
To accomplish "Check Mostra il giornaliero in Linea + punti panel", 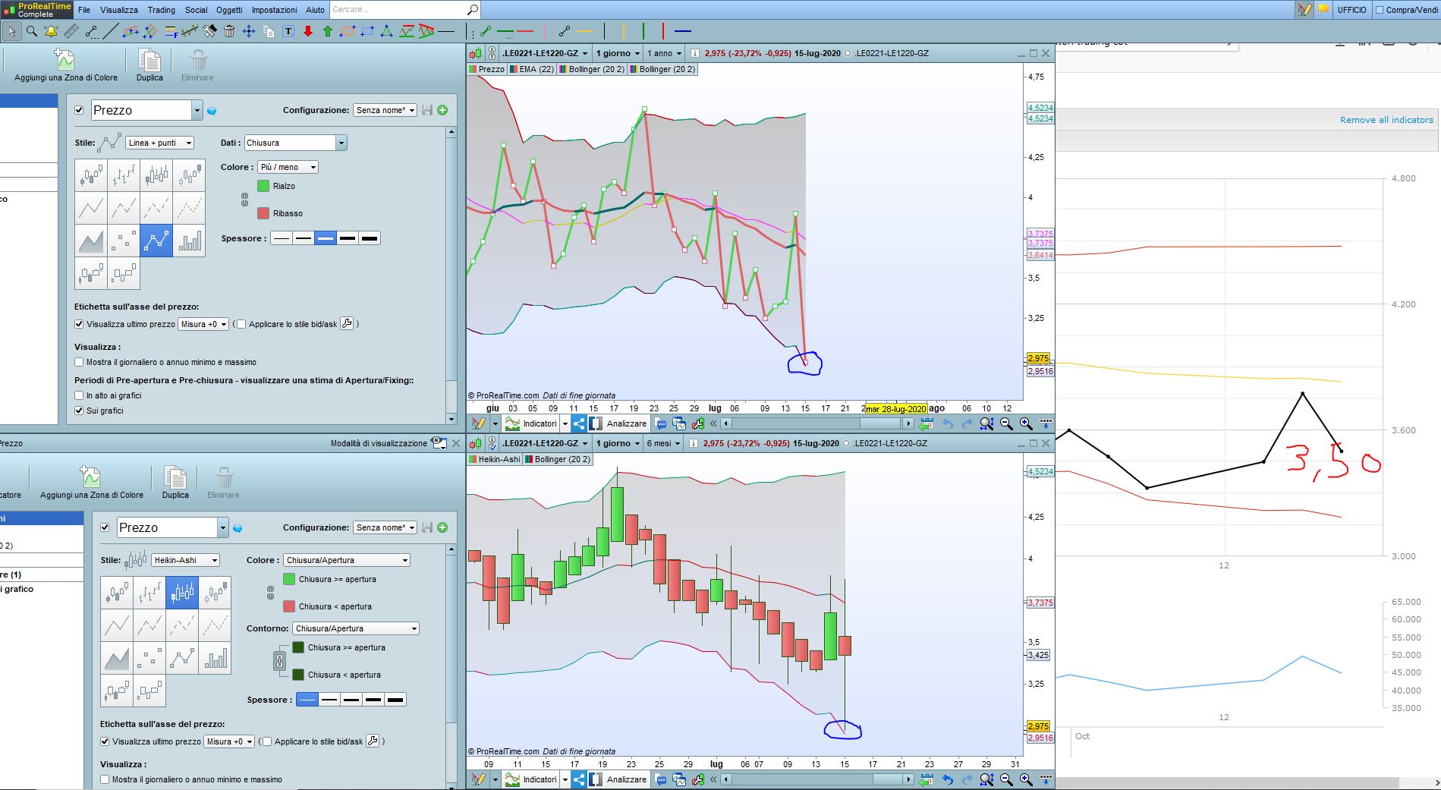I will pos(79,362).
